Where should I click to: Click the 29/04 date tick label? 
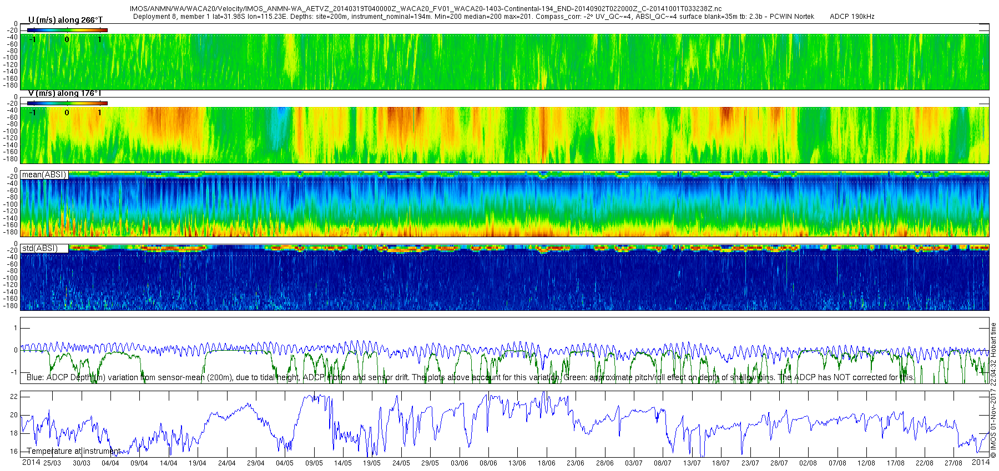pos(256,463)
